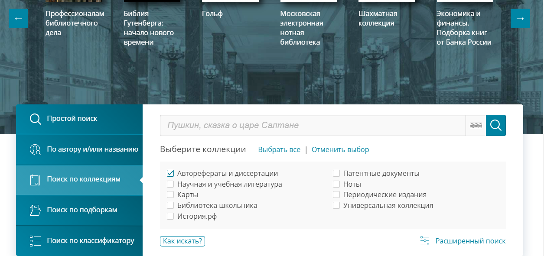The width and height of the screenshot is (544, 256).
Task: Select the История.рф checkbox
Action: point(170,216)
